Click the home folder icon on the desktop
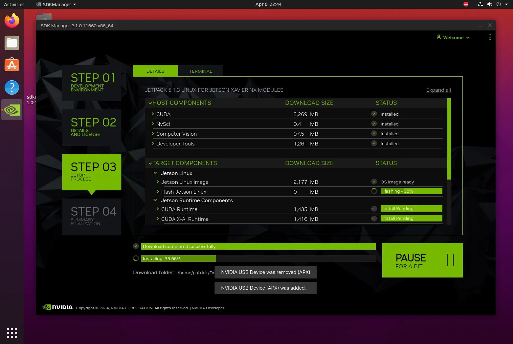 [x=44, y=16]
